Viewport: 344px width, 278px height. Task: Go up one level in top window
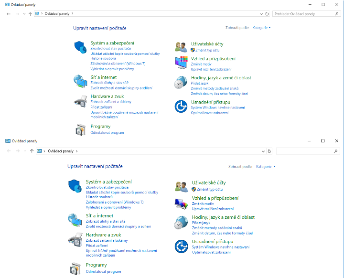point(30,14)
